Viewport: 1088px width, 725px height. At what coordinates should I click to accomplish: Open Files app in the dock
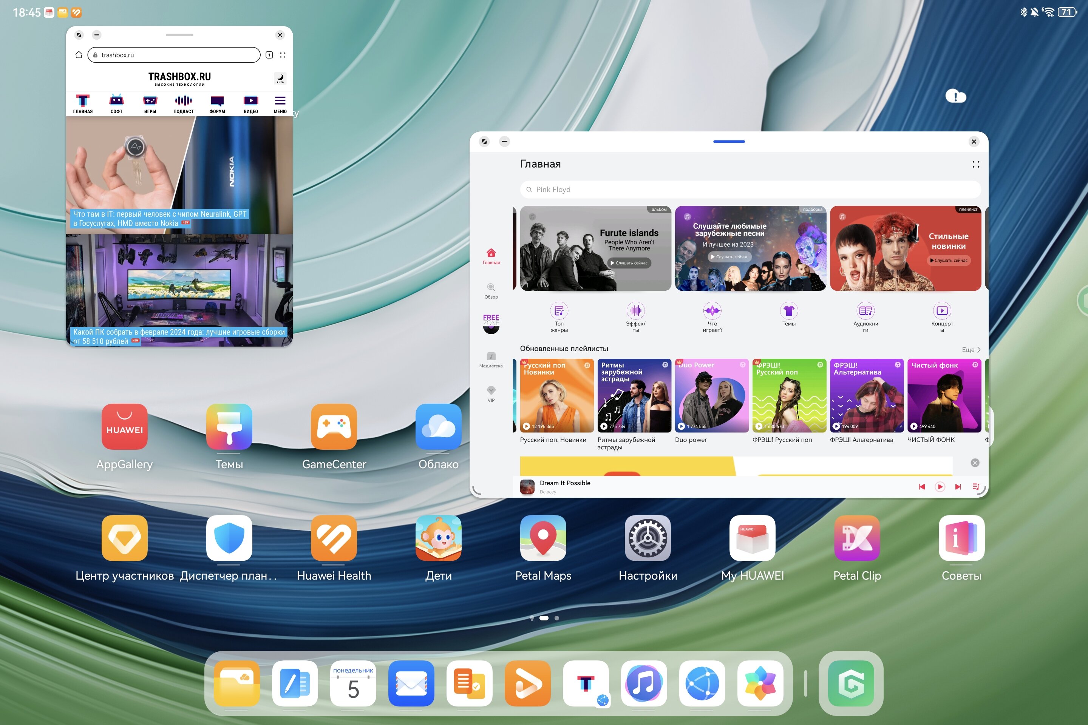236,683
